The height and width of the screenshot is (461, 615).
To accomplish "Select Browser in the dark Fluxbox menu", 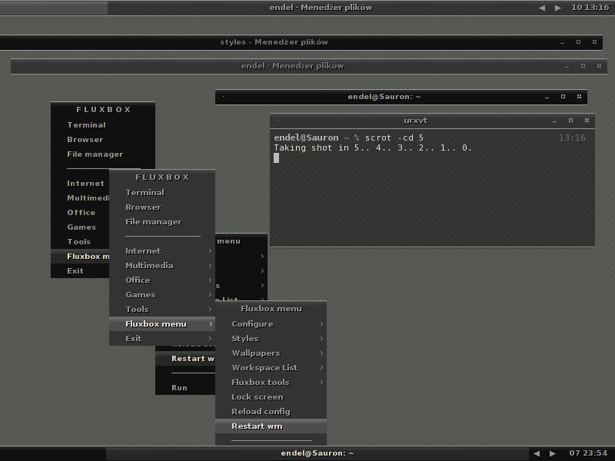I will click(x=103, y=140).
